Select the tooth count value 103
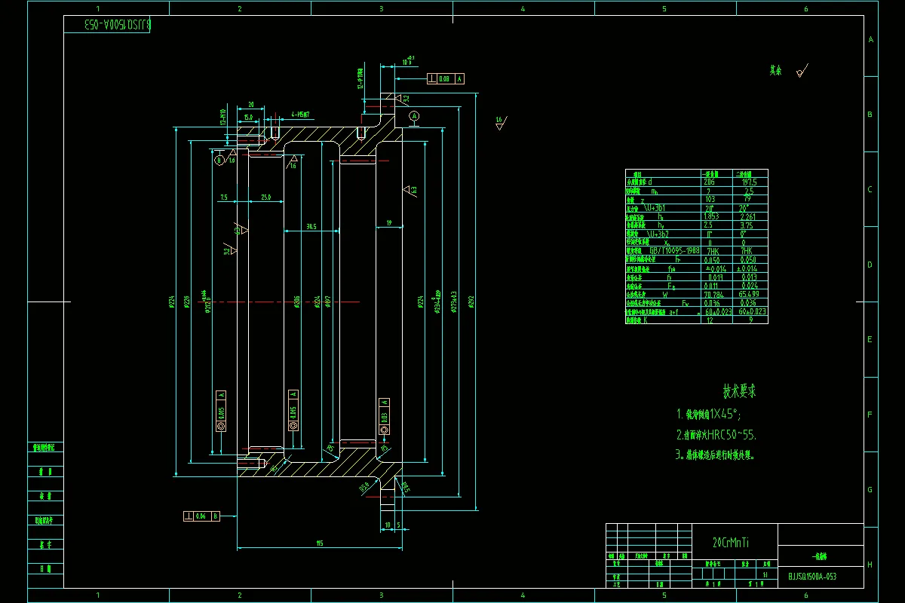 (x=709, y=199)
